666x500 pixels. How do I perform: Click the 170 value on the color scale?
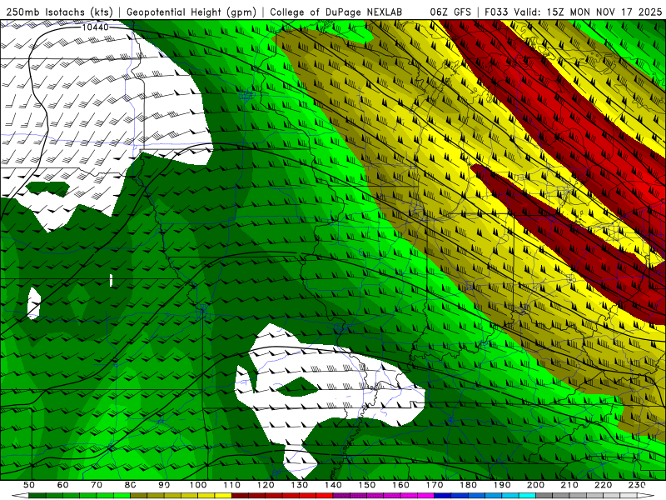[x=435, y=485]
